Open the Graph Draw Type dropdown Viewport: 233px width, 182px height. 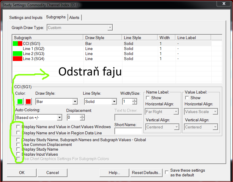tap(80, 28)
